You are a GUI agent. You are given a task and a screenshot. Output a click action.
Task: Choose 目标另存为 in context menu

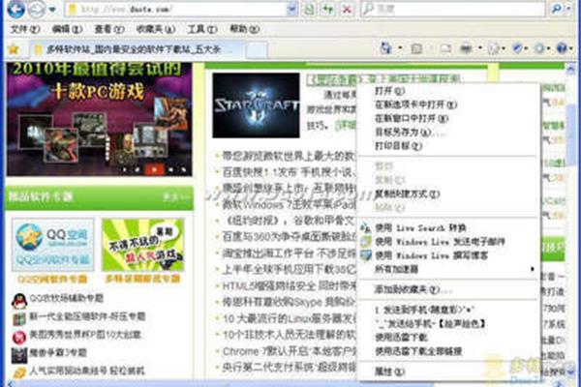click(447, 133)
